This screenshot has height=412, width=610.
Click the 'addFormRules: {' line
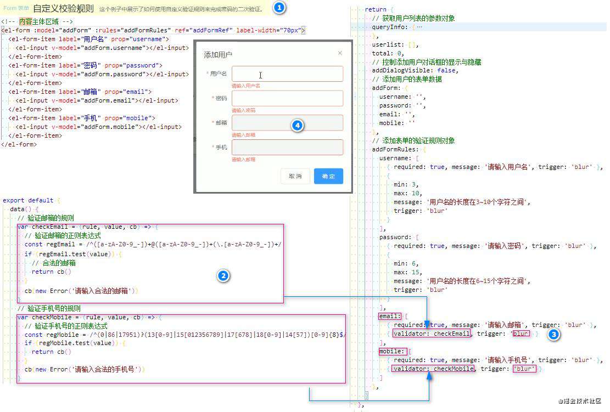point(399,149)
